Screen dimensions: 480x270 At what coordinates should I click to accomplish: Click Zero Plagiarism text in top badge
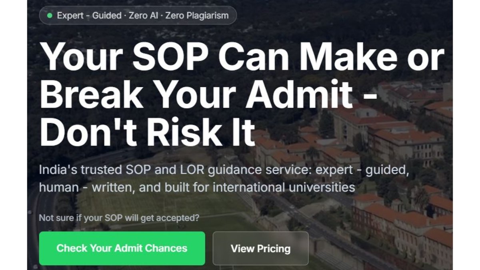(197, 16)
